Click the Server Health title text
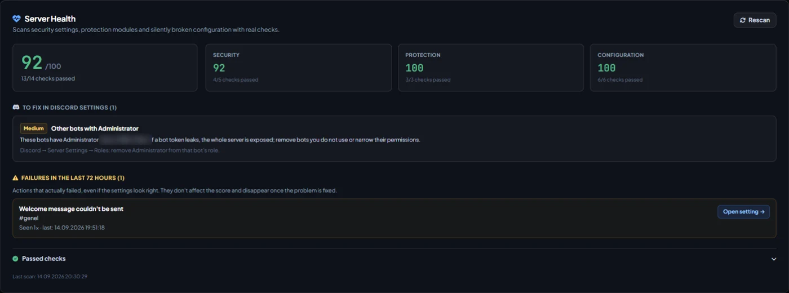This screenshot has width=789, height=293. pos(50,19)
